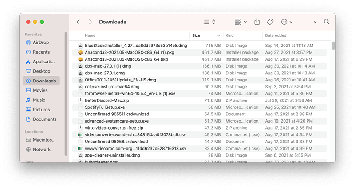Click the file list vertical scrollbar thumb
This screenshot has height=188, width=355.
tap(333, 46)
